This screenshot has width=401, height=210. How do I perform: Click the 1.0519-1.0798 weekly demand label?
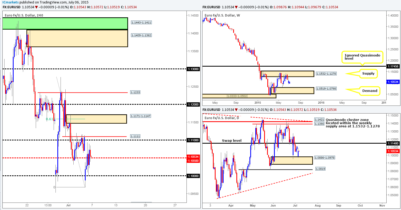326,88
